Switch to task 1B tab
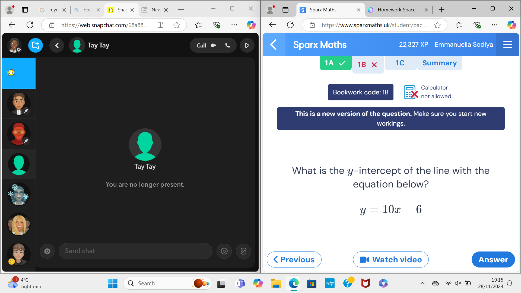Image resolution: width=521 pixels, height=293 pixels. click(368, 65)
